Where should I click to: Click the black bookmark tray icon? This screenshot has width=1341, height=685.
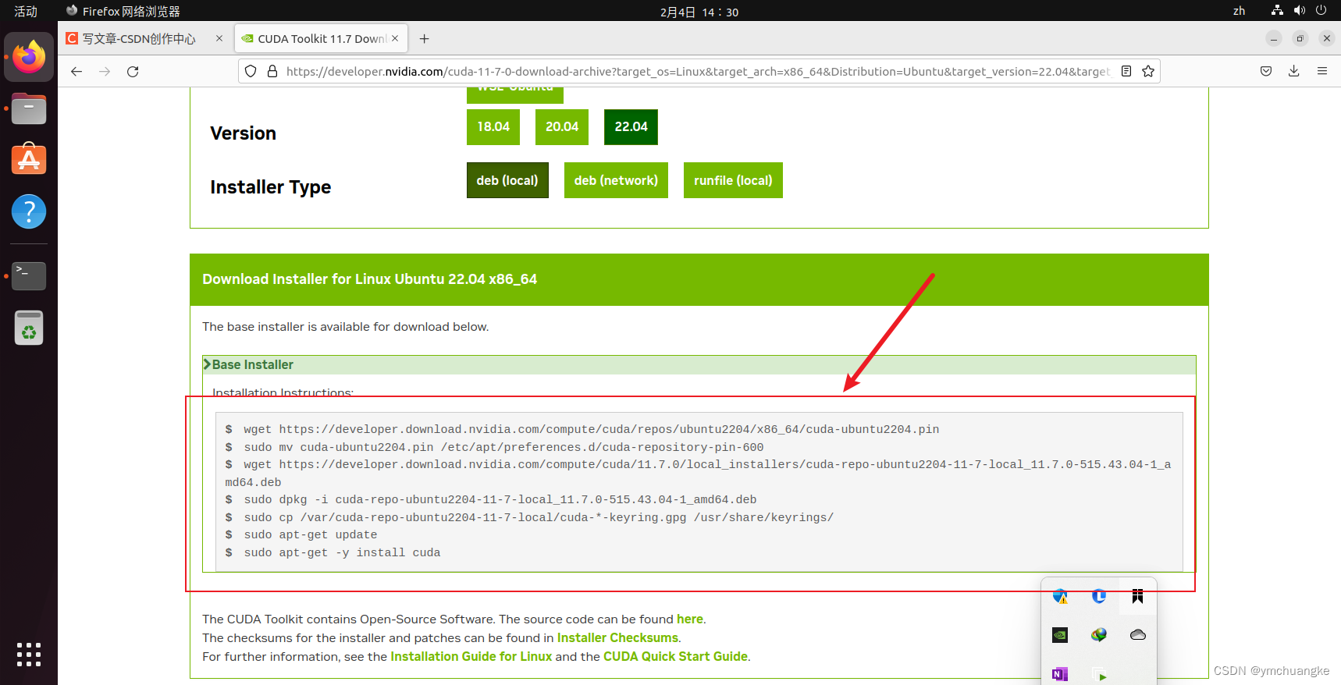pyautogui.click(x=1138, y=597)
